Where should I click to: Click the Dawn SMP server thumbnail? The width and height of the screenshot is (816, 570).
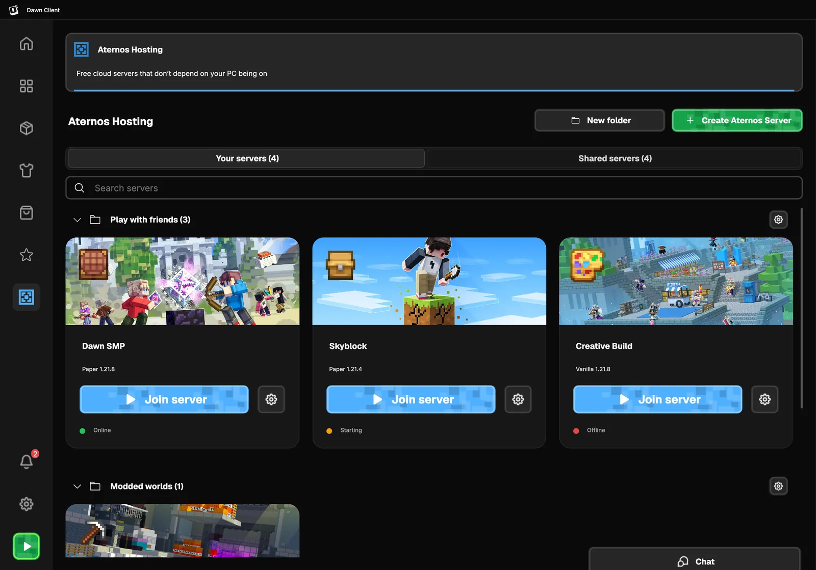[x=183, y=281]
